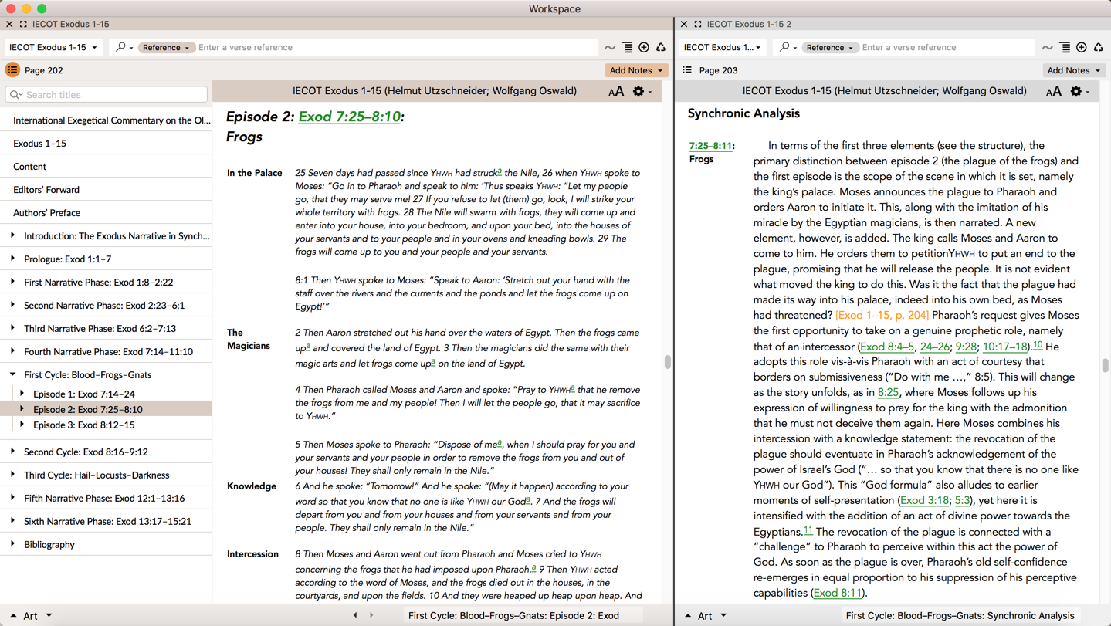The image size is (1111, 626).
Task: Select the Bibliography entry in contents
Action: coord(49,544)
